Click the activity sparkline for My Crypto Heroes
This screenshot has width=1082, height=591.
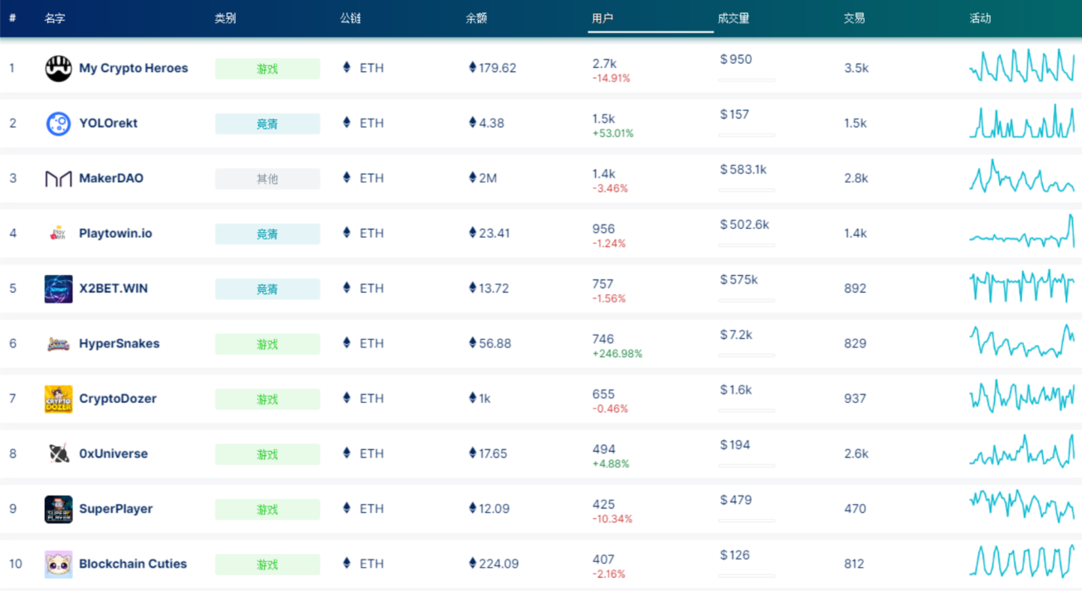click(x=1022, y=66)
